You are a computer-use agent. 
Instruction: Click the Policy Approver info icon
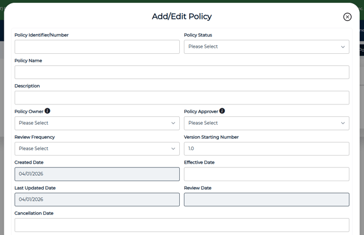(222, 111)
